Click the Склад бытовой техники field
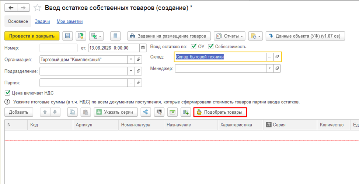Image resolution: width=359 pixels, height=184 pixels. 220,57
